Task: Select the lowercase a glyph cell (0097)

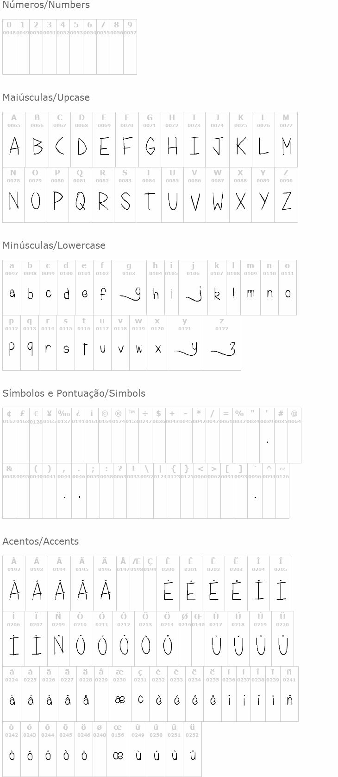Action: pos(12,288)
